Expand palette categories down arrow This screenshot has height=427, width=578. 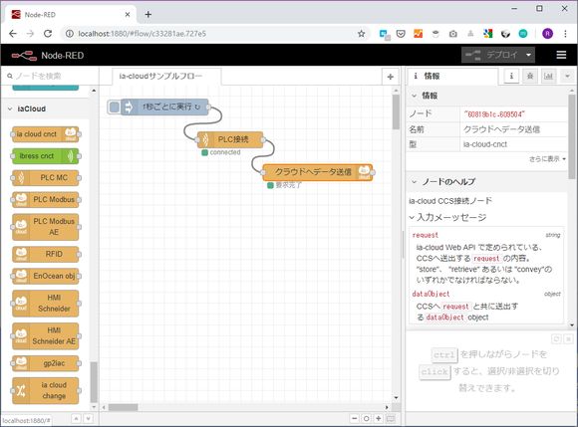click(x=88, y=419)
